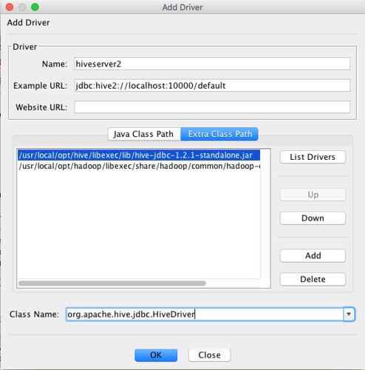Select the Extra Class Path tab
This screenshot has height=370, width=365.
[x=219, y=134]
